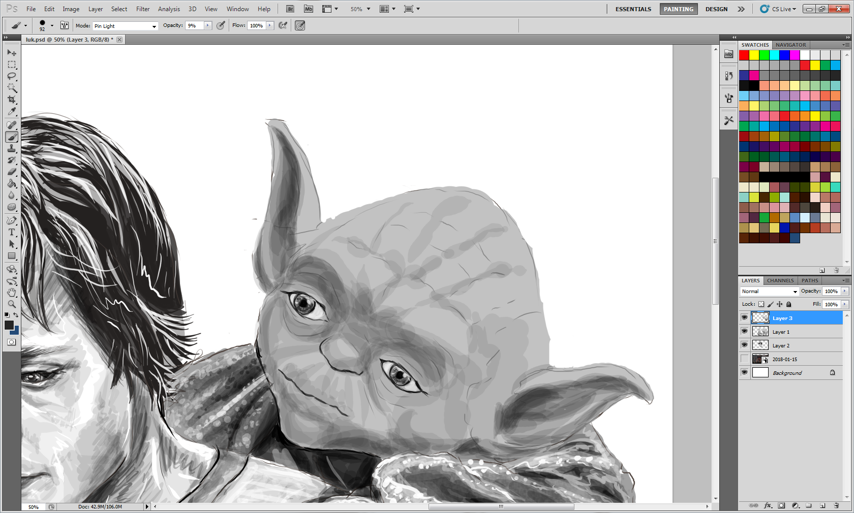Open the Filter menu
Screen dimensions: 854x513
point(143,9)
